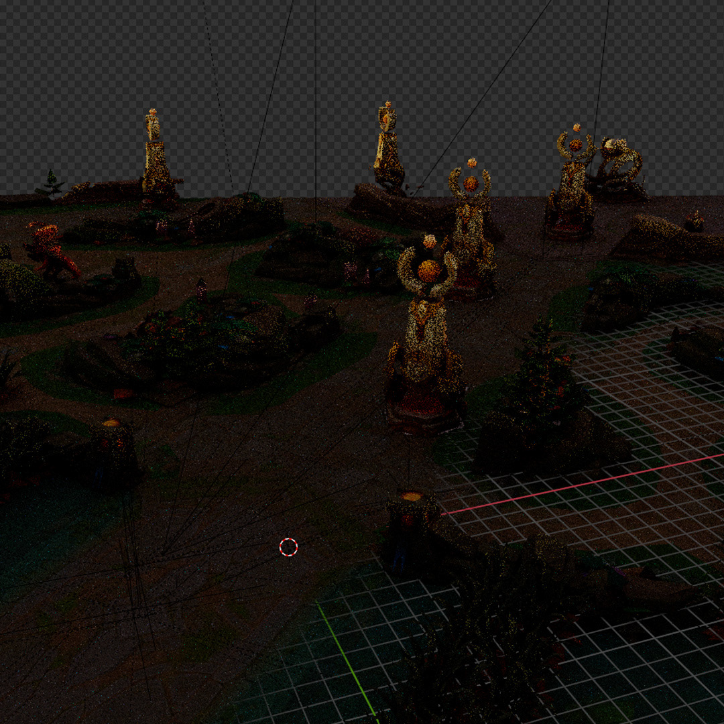Select the coiled serpent statue at far right
724x724 pixels.
[x=619, y=168]
